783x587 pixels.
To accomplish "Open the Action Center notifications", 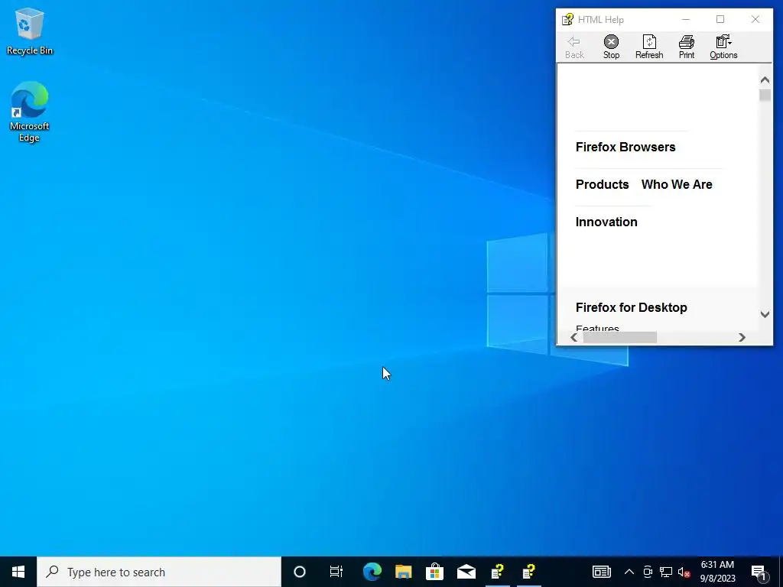I will click(x=759, y=572).
